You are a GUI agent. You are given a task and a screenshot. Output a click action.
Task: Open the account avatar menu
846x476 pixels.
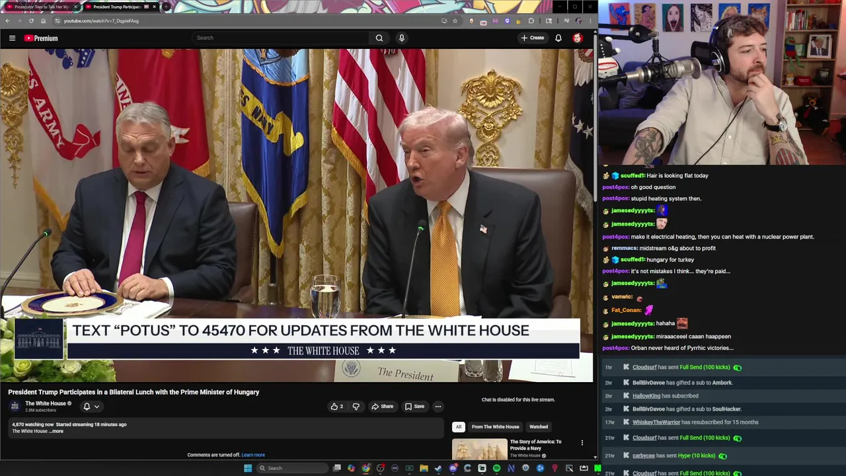coord(577,38)
